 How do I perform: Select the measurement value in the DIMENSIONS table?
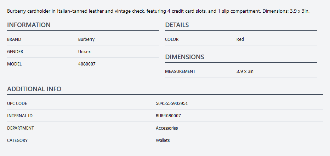(245, 71)
